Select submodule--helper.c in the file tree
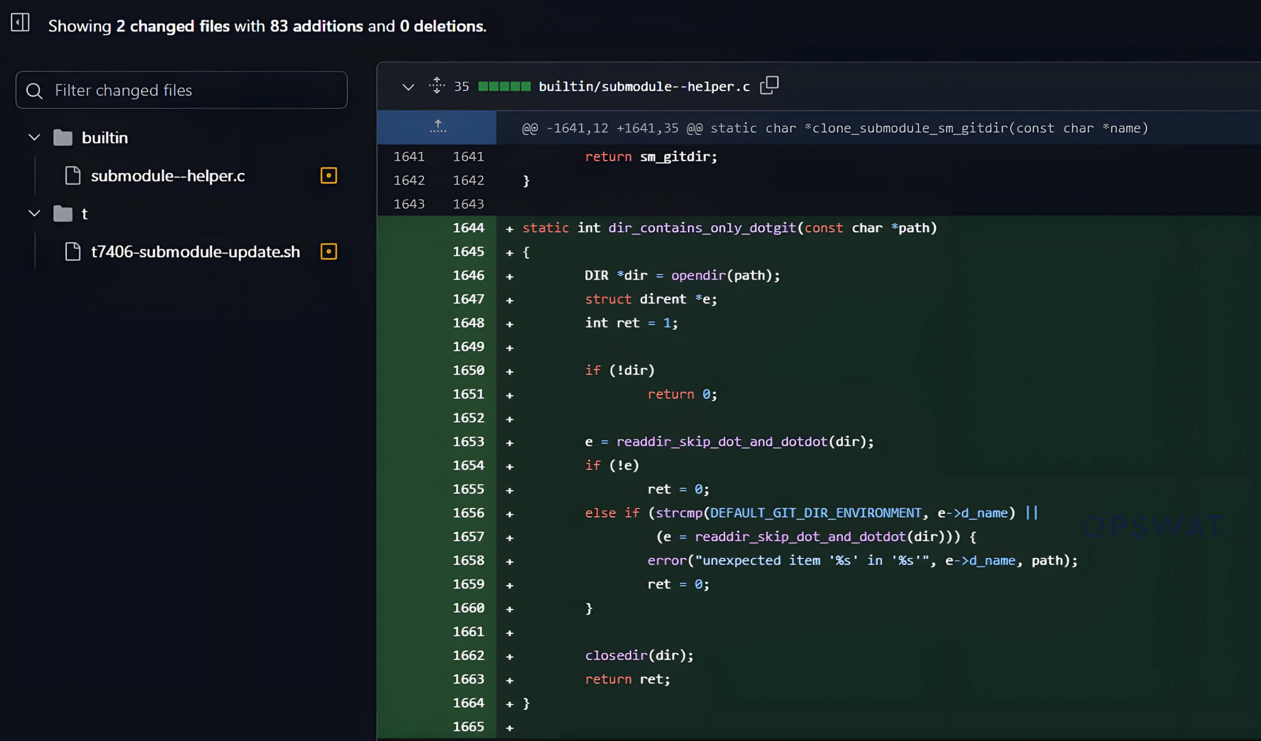The height and width of the screenshot is (741, 1261). point(168,176)
